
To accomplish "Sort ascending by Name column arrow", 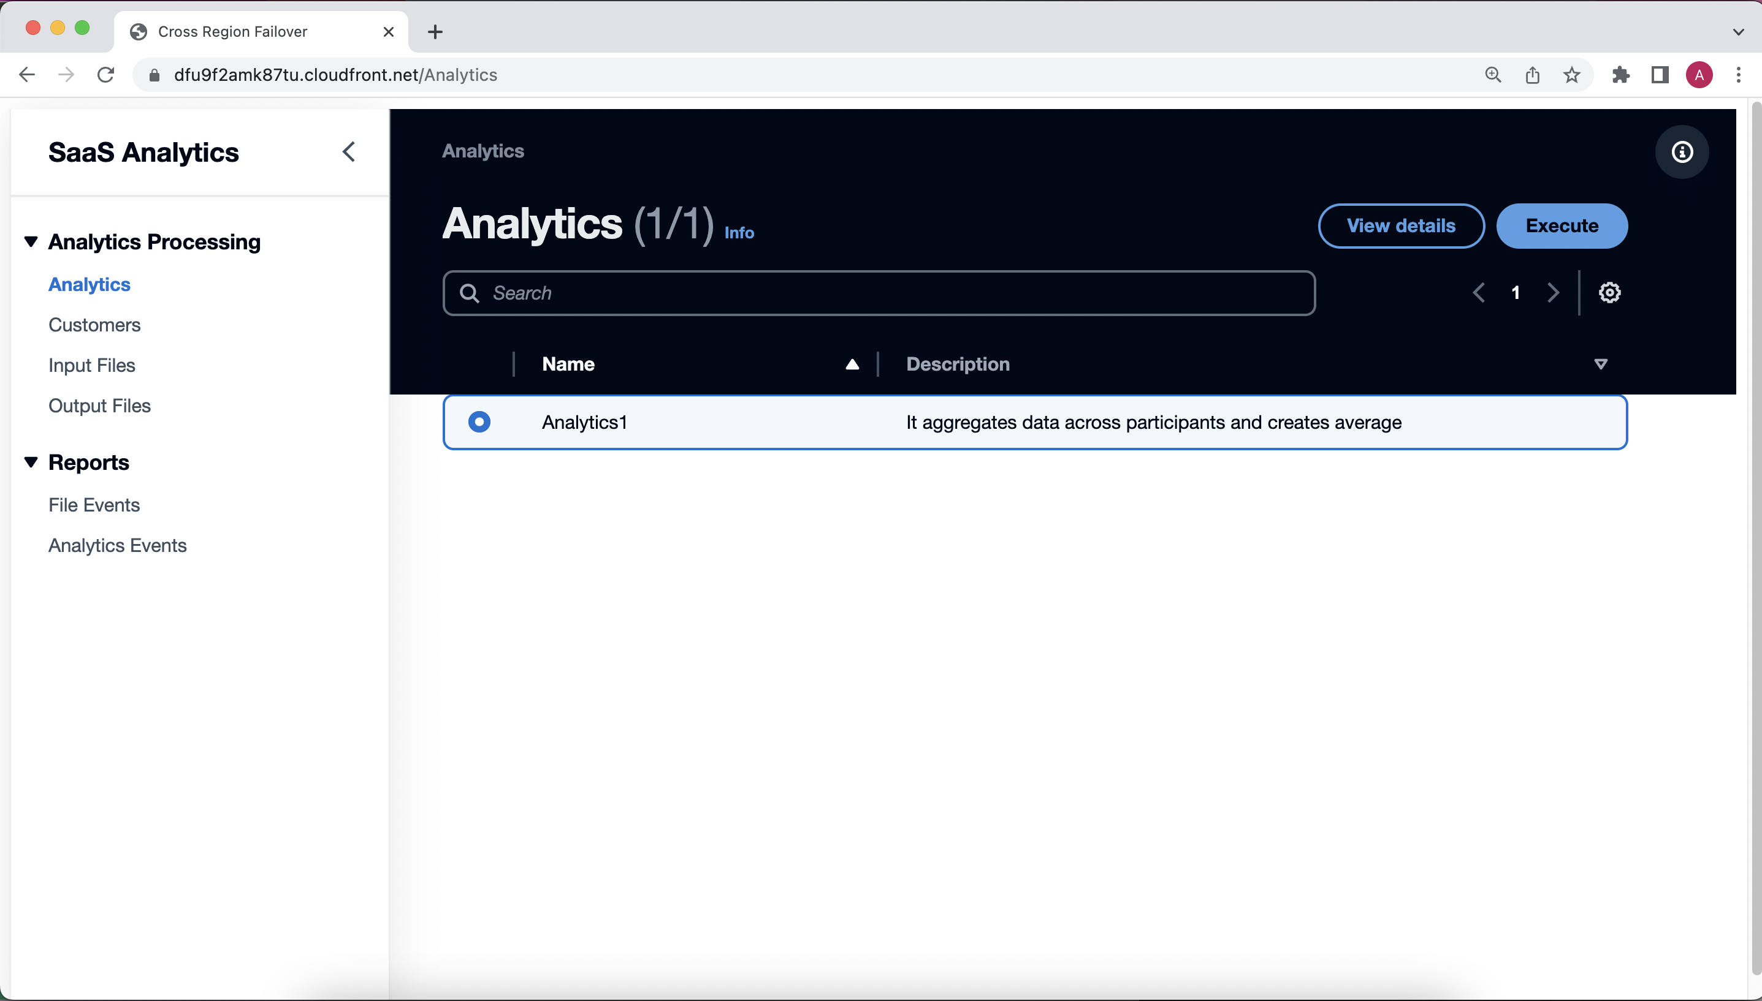I will coord(852,365).
